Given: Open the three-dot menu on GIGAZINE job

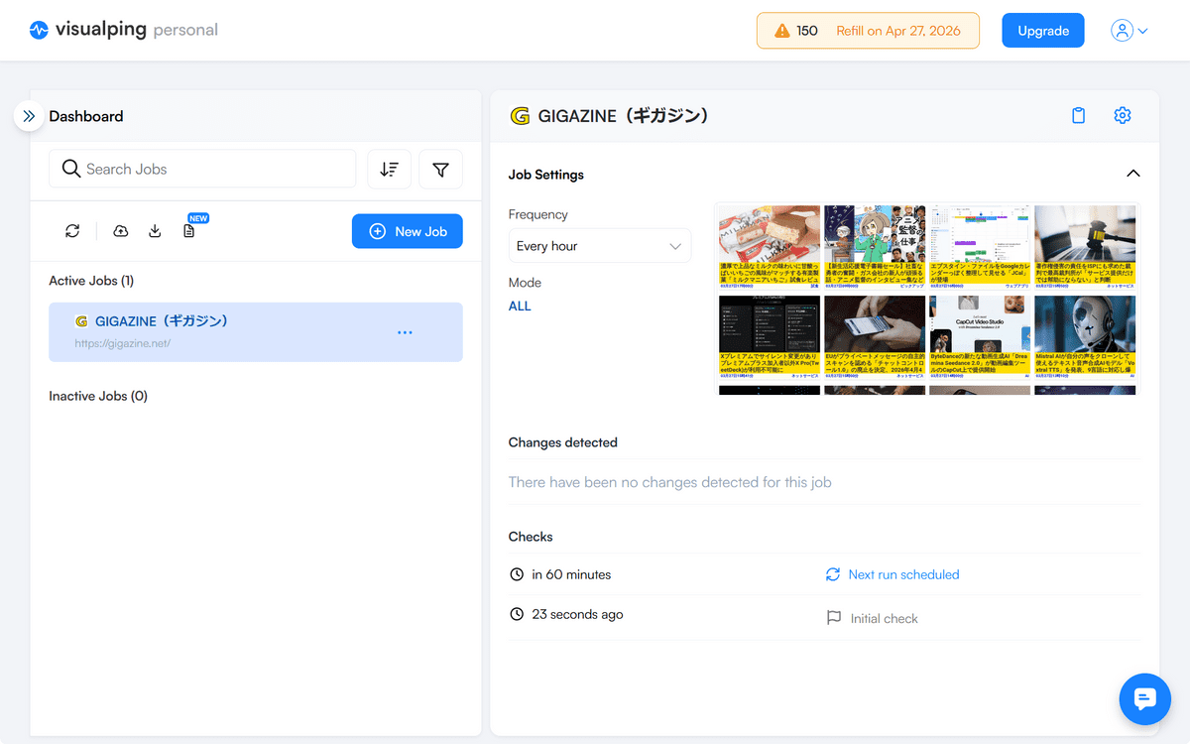Looking at the screenshot, I should [x=405, y=332].
